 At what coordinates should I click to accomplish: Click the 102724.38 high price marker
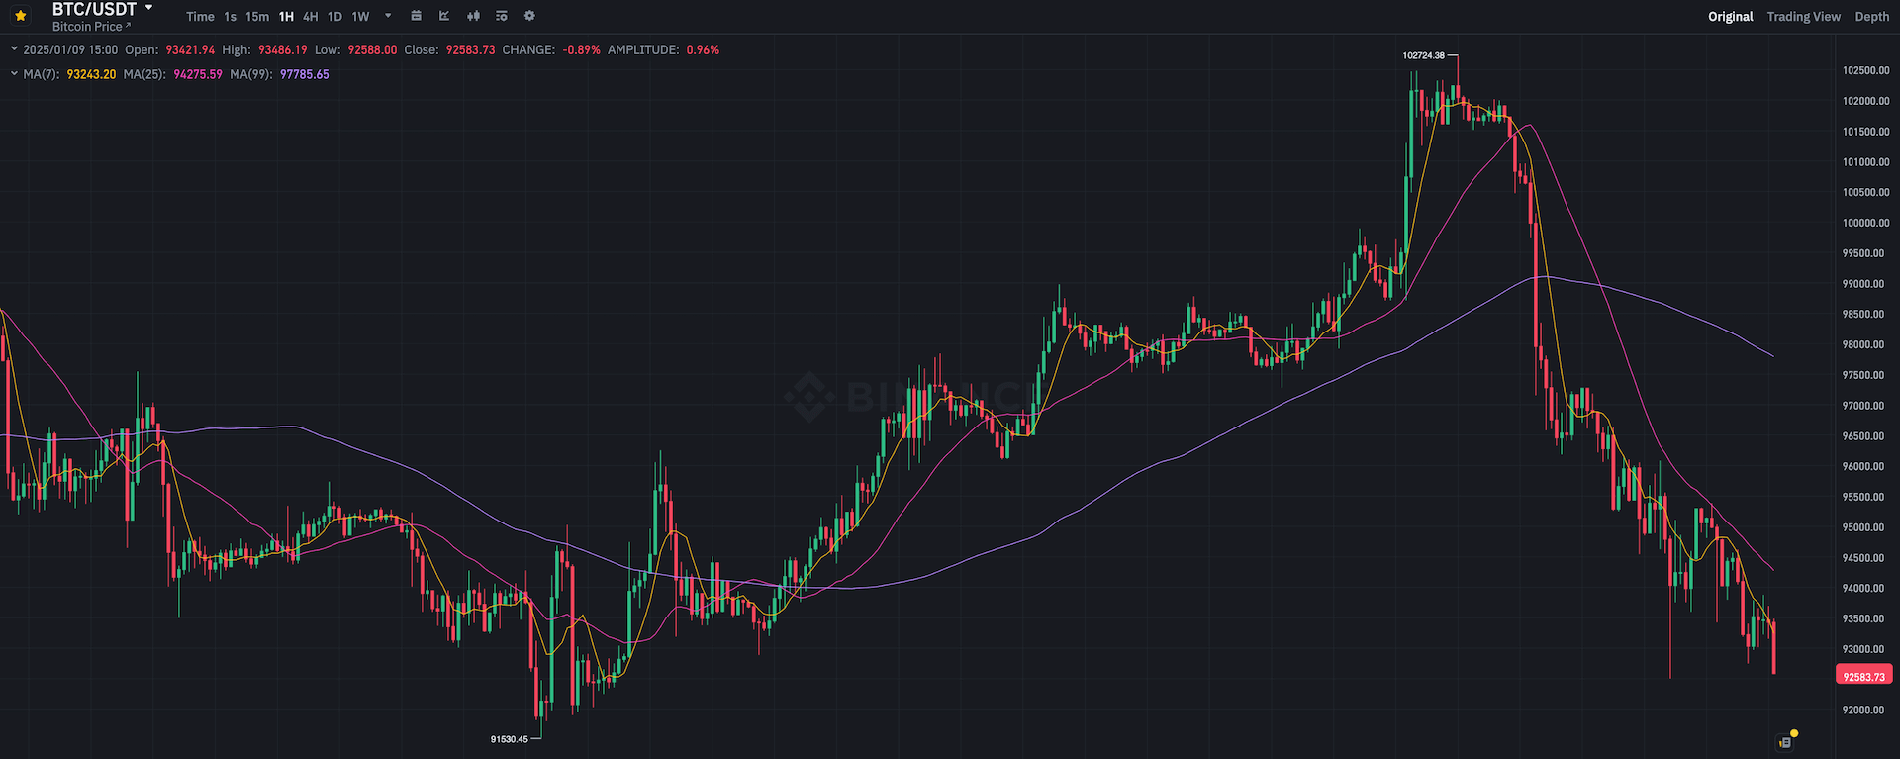pyautogui.click(x=1423, y=55)
